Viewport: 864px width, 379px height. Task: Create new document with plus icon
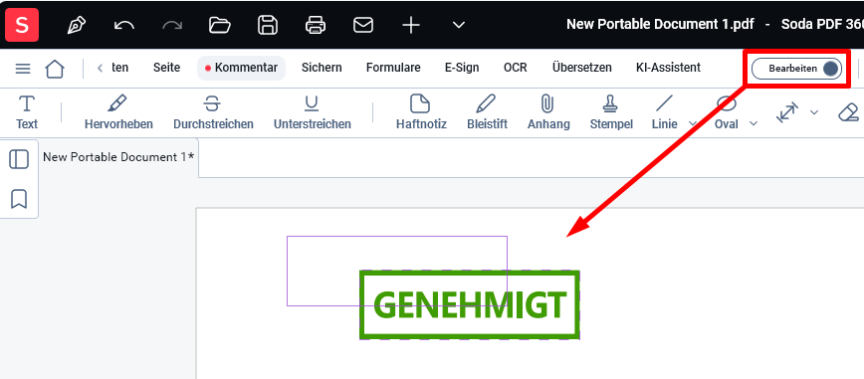(411, 25)
